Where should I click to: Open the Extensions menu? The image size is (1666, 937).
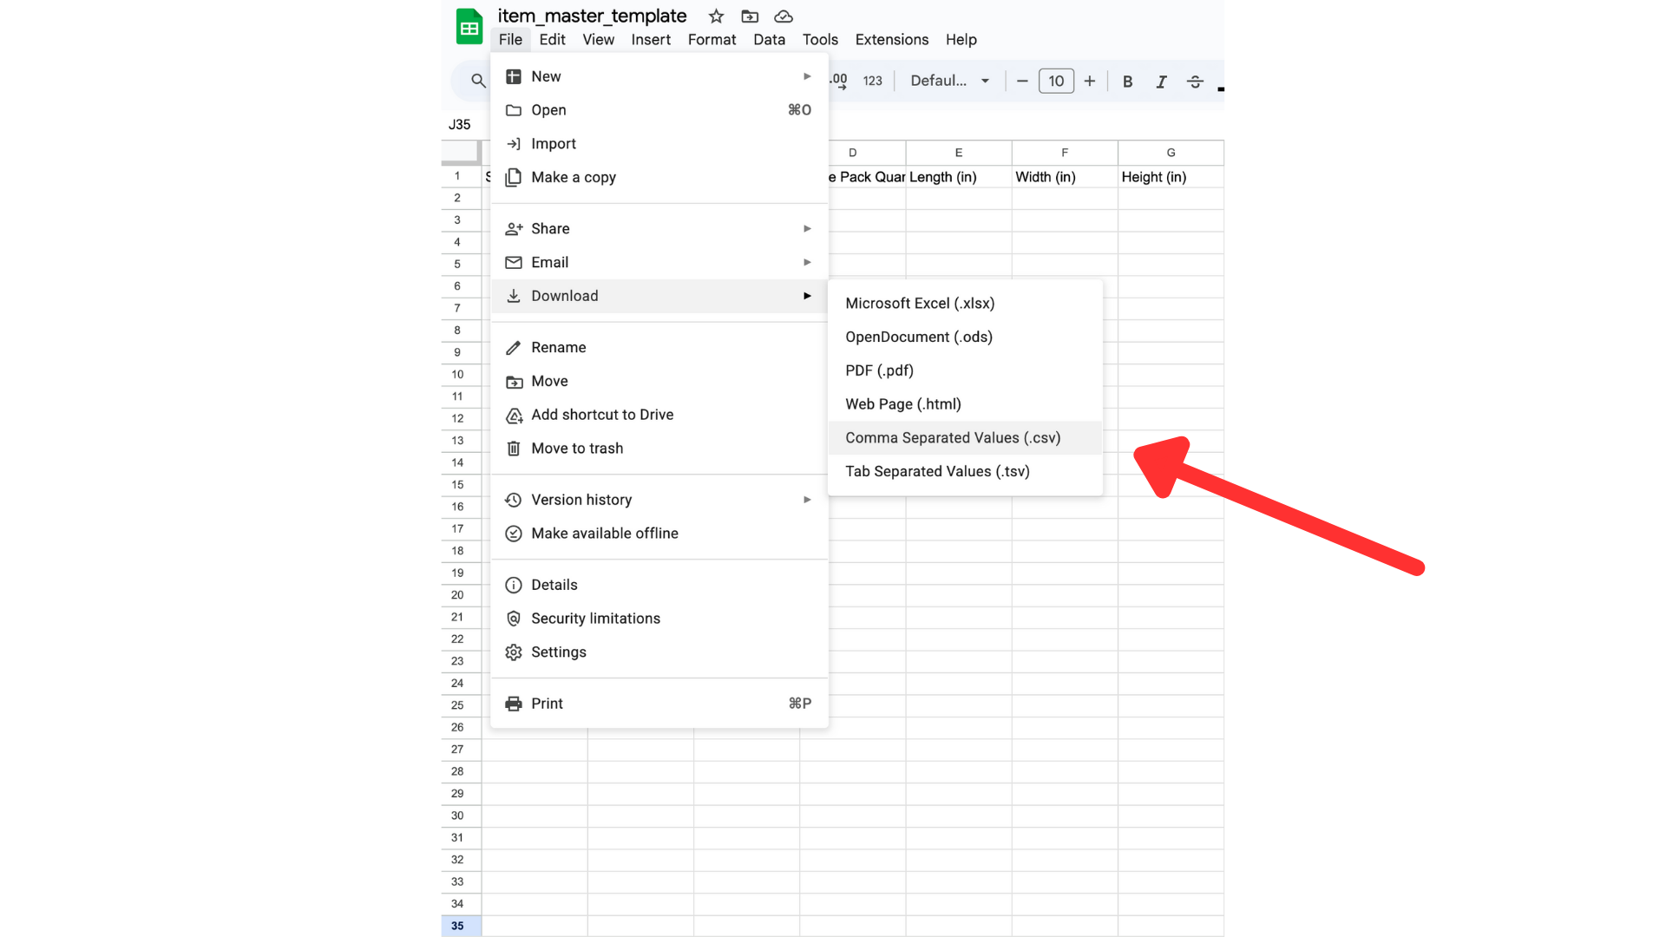891,40
